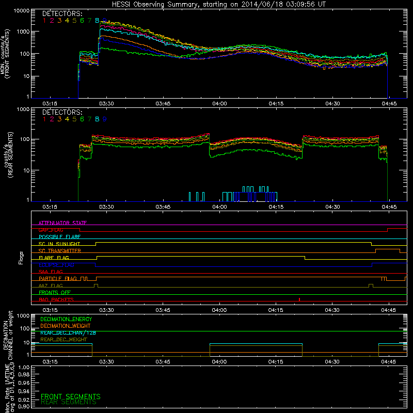Click the olive flag label below PARTICLE_FLAG
This screenshot has width=413, height=413.
[51, 285]
